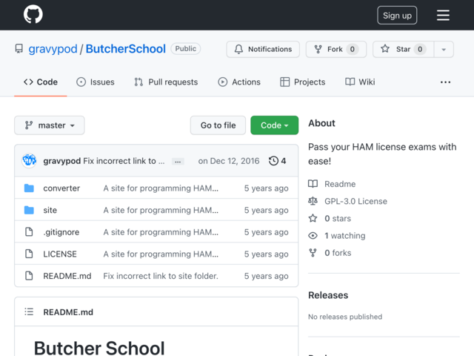
Task: Open the gravypod owner link
Action: 53,49
